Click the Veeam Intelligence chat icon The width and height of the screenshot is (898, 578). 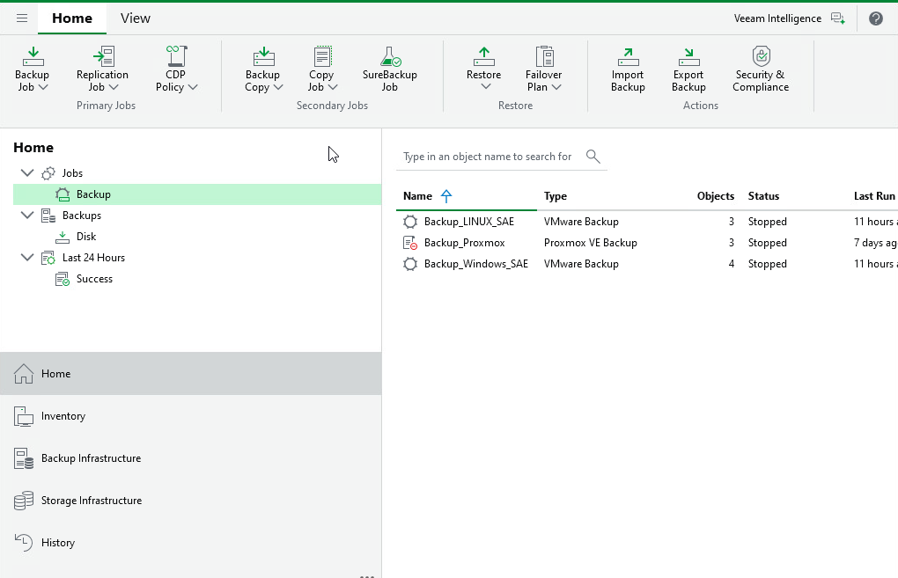(838, 18)
